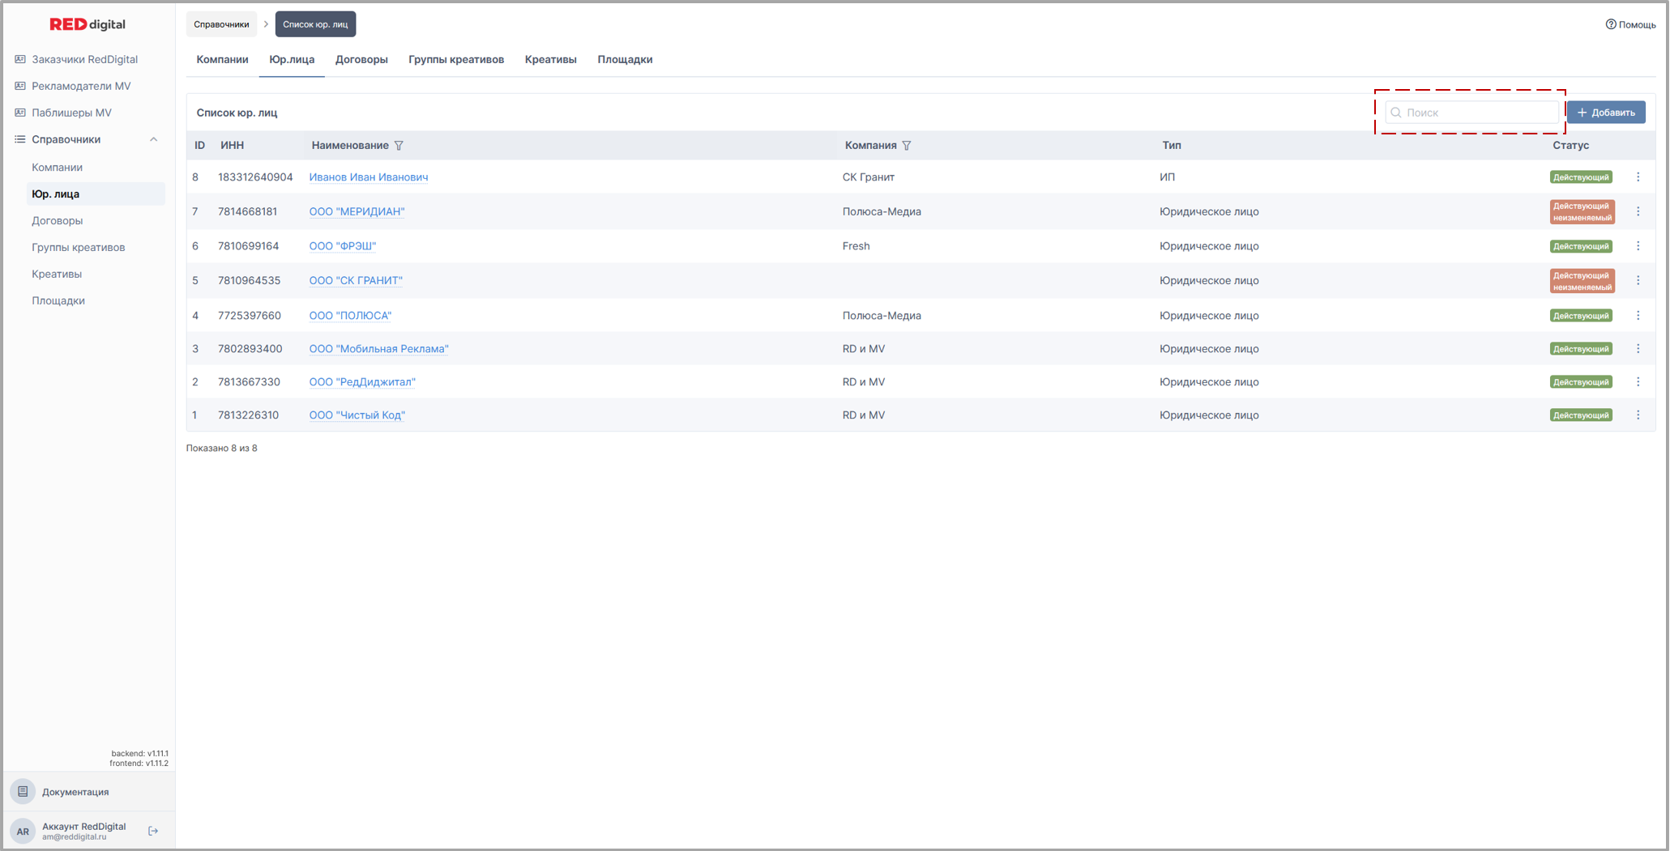Click the Справочники breadcrumb
The width and height of the screenshot is (1670, 851).
pos(221,24)
